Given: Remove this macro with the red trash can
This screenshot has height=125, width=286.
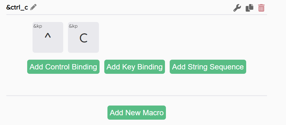Looking at the screenshot, I should 261,8.
